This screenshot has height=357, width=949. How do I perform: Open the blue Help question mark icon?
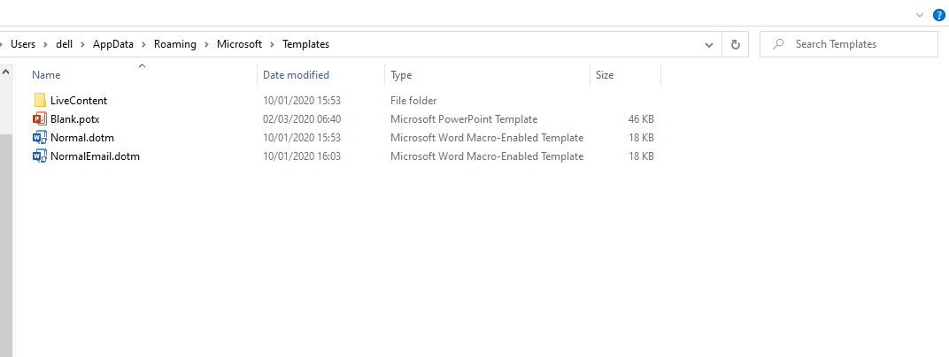tap(938, 15)
